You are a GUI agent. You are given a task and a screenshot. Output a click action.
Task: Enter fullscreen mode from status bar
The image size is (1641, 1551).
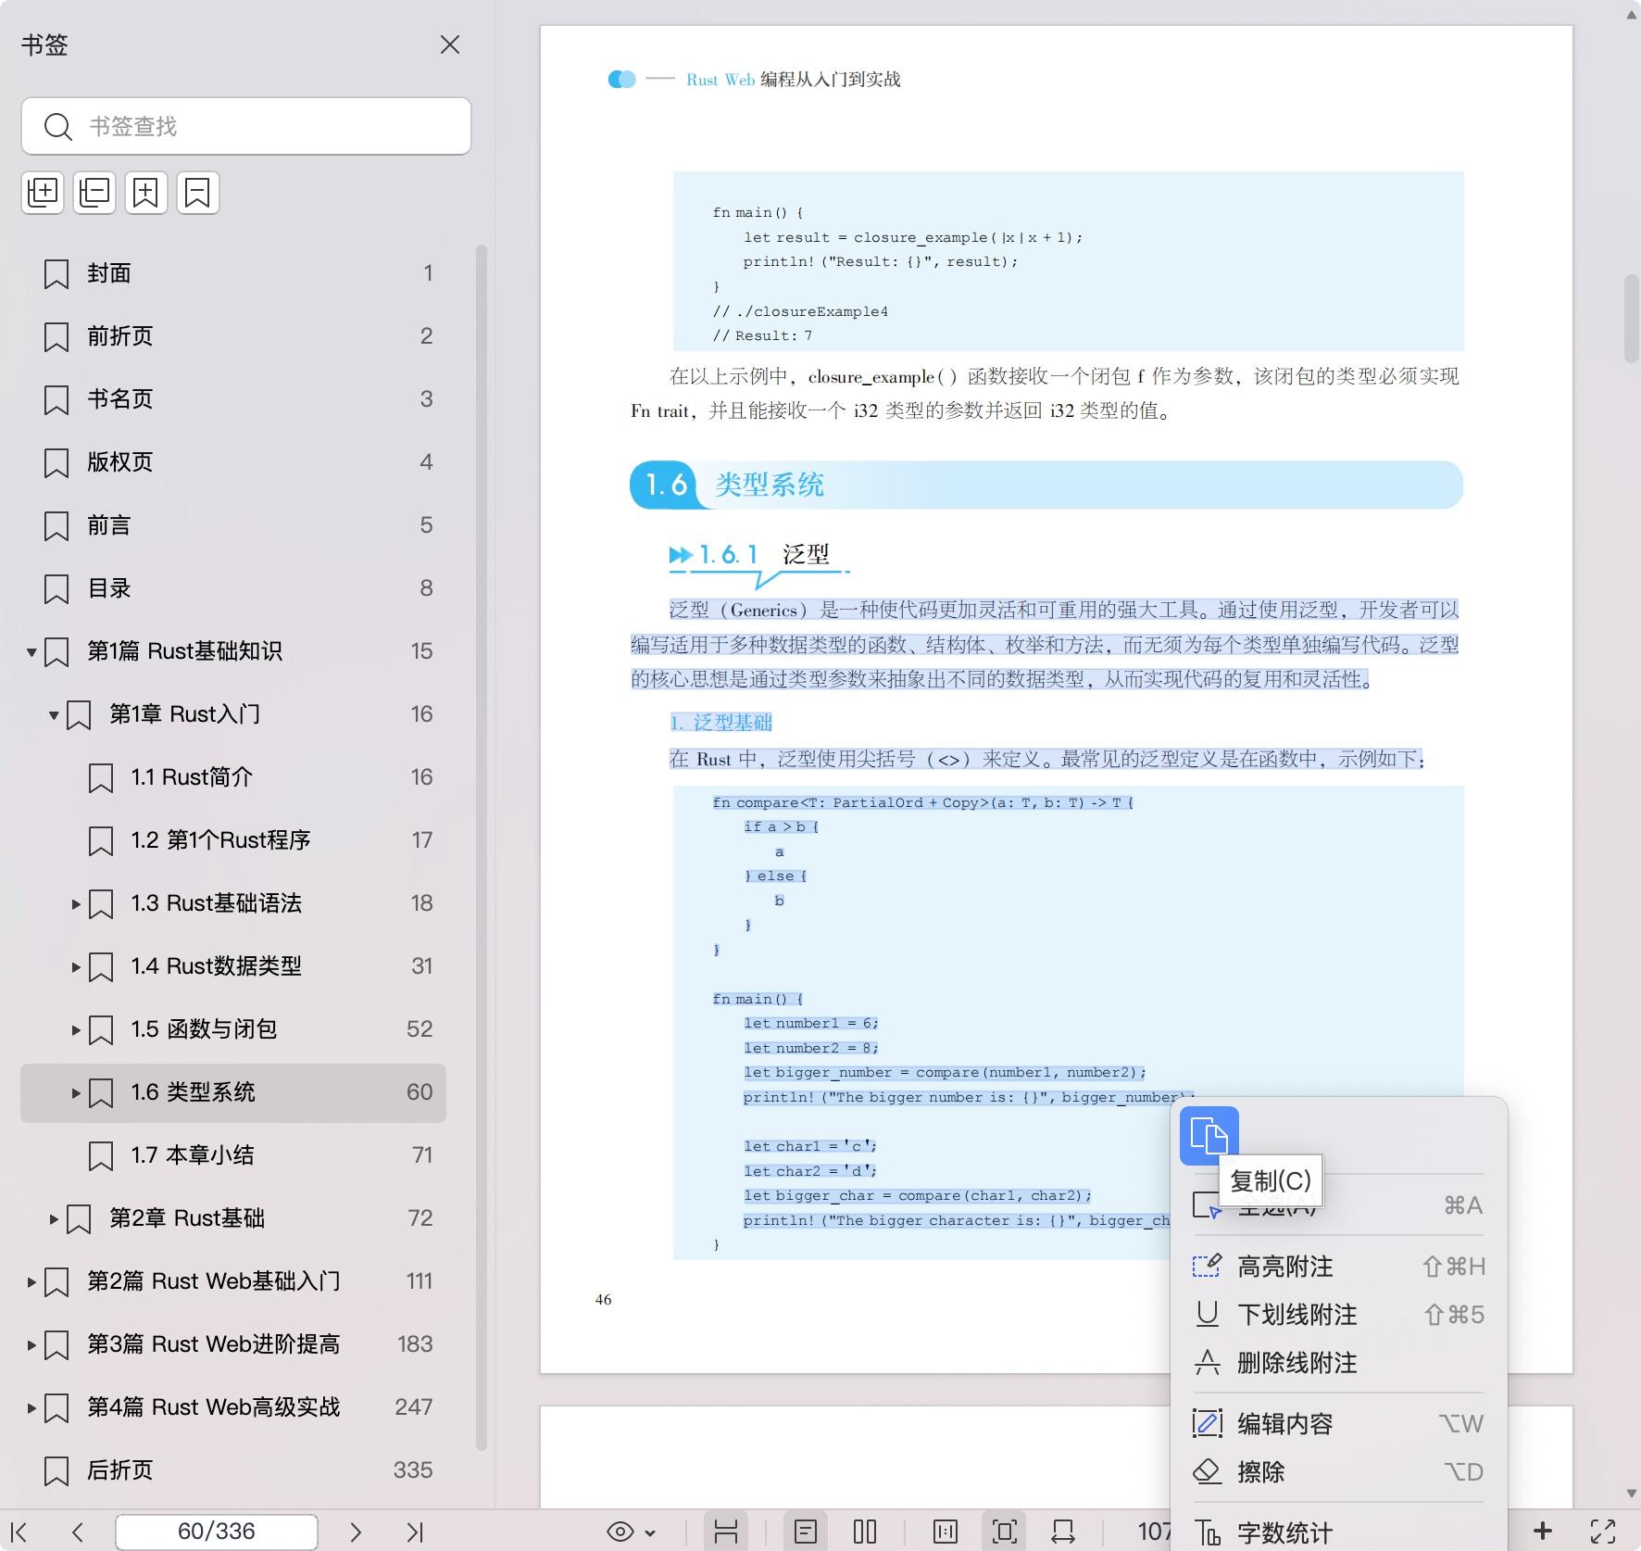coord(1603,1532)
